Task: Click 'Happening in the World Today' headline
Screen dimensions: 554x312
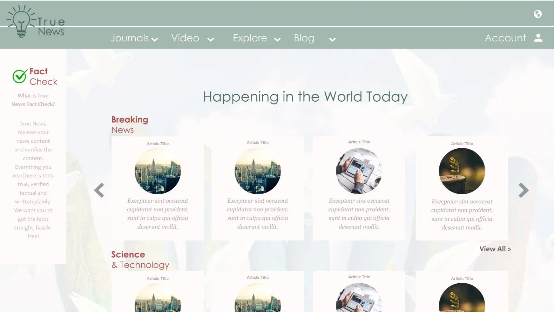Action: coord(305,97)
